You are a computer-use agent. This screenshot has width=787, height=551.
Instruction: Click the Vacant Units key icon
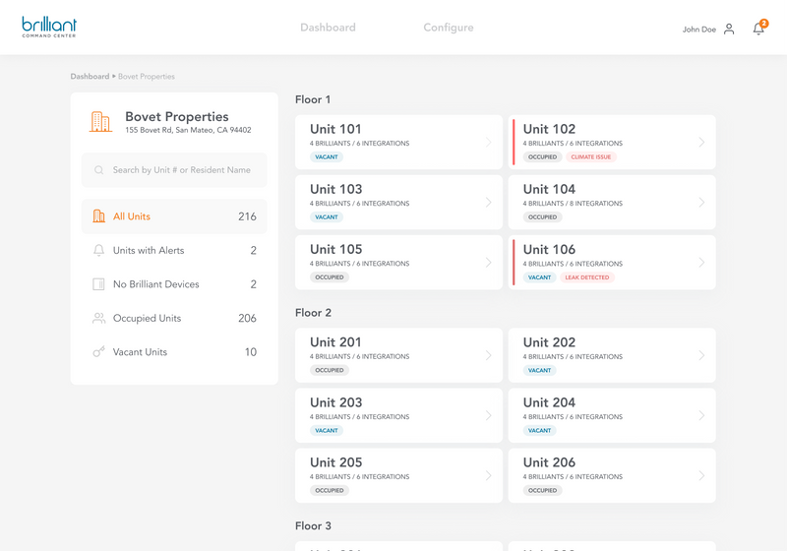click(98, 352)
